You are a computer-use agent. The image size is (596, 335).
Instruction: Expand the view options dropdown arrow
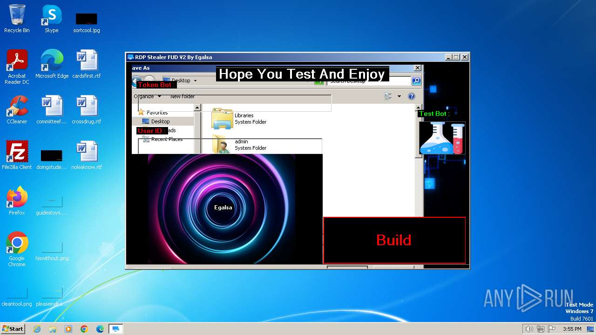(x=399, y=96)
